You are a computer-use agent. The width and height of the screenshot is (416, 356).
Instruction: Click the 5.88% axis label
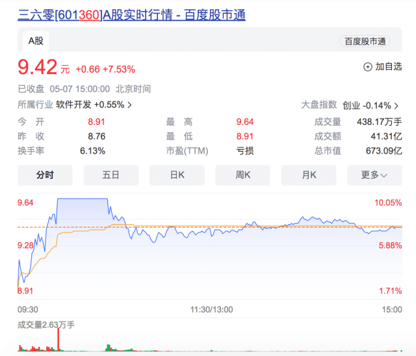tap(390, 245)
